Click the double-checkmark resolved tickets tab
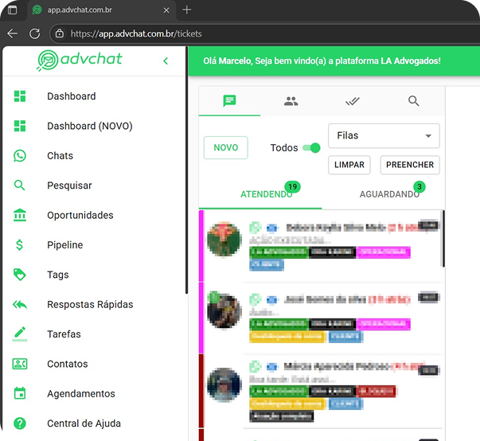Image resolution: width=480 pixels, height=441 pixels. [x=353, y=101]
